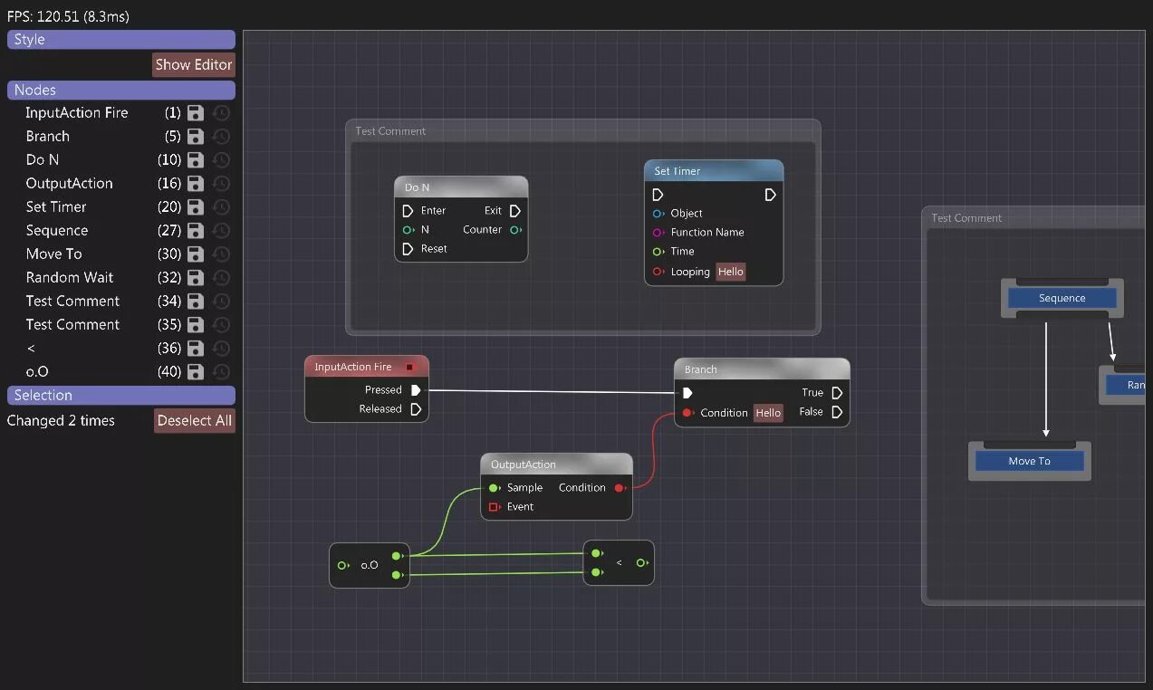Viewport: 1153px width, 690px height.
Task: Toggle the Hello condition on the Branch node
Action: click(x=767, y=413)
